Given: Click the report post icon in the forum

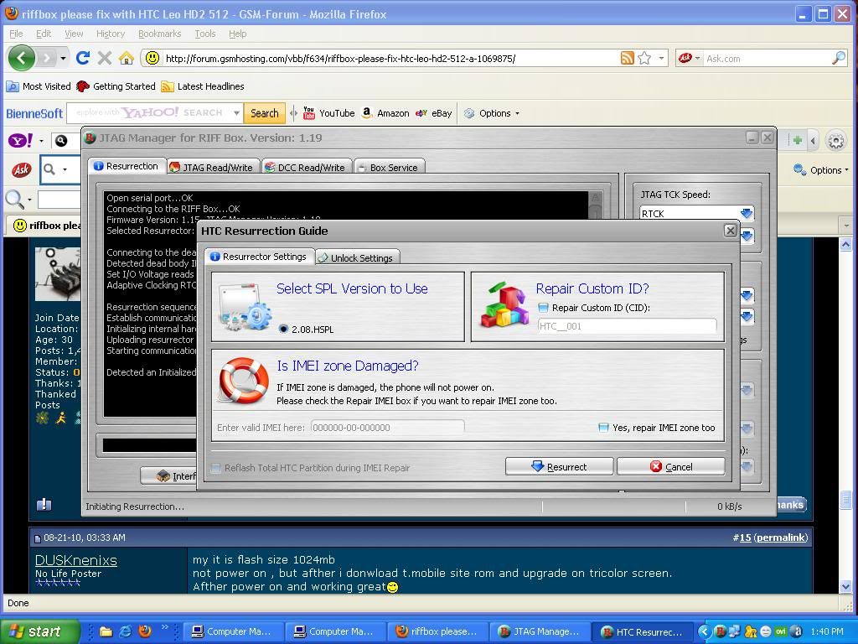Looking at the screenshot, I should point(44,504).
